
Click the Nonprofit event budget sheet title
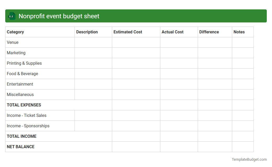pyautogui.click(x=59, y=16)
